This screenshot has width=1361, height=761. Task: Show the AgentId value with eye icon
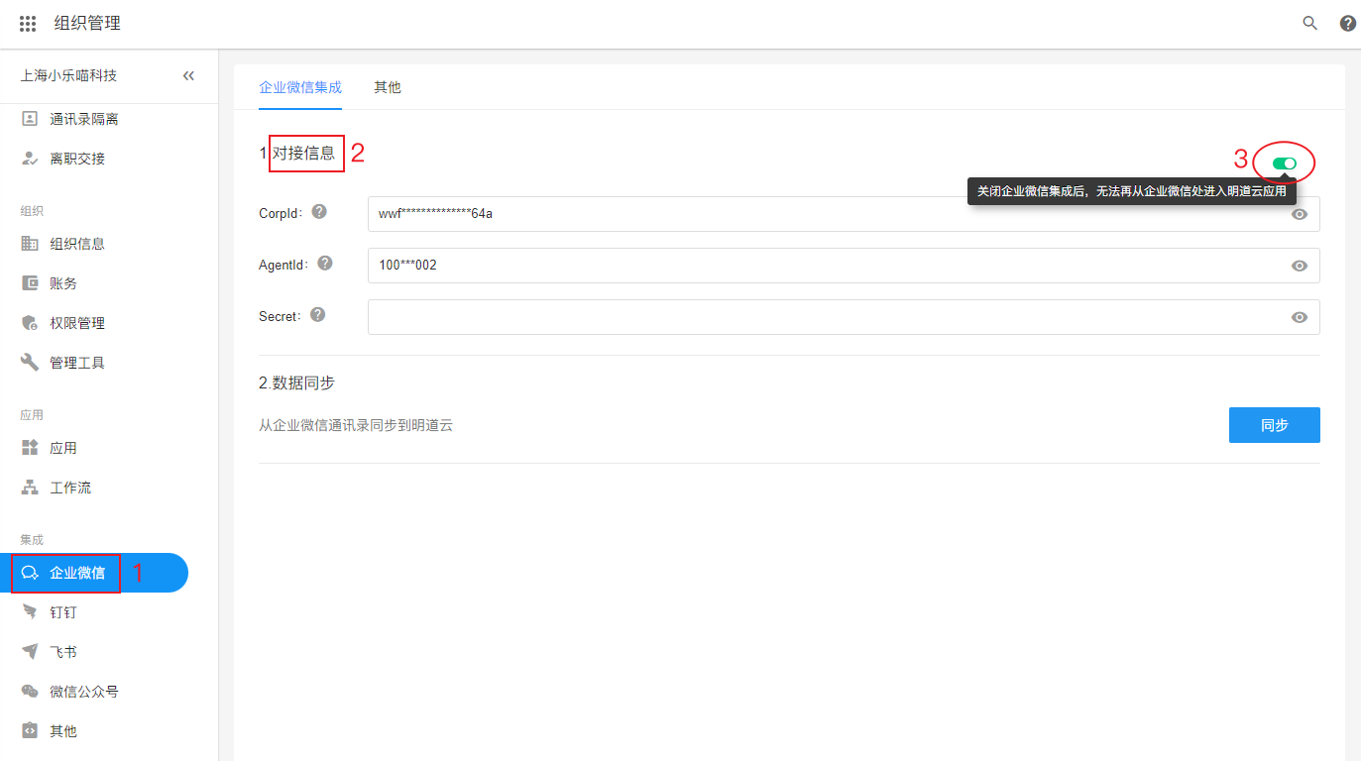1299,266
